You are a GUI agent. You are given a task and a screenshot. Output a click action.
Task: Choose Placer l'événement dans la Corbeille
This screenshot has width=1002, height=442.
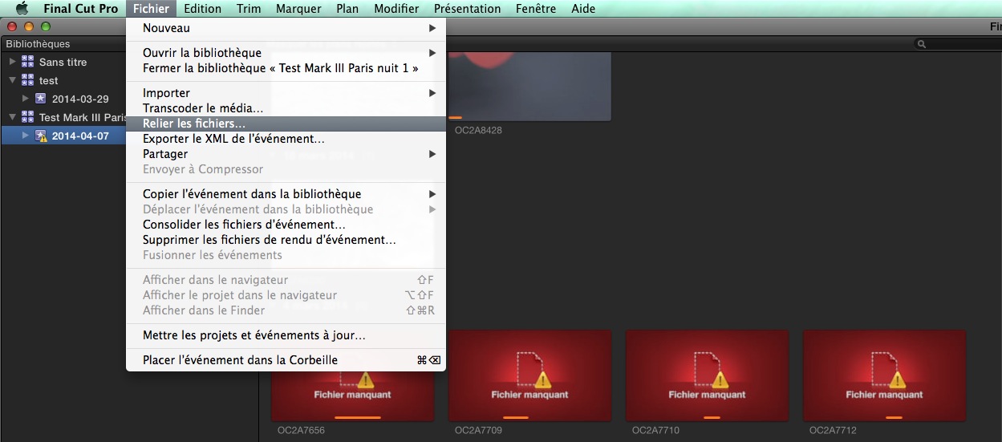pyautogui.click(x=240, y=360)
